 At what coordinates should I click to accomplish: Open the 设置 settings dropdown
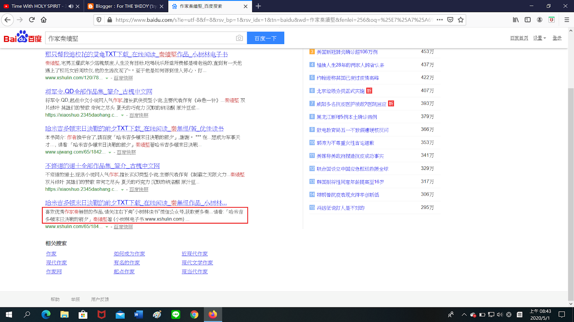(539, 38)
